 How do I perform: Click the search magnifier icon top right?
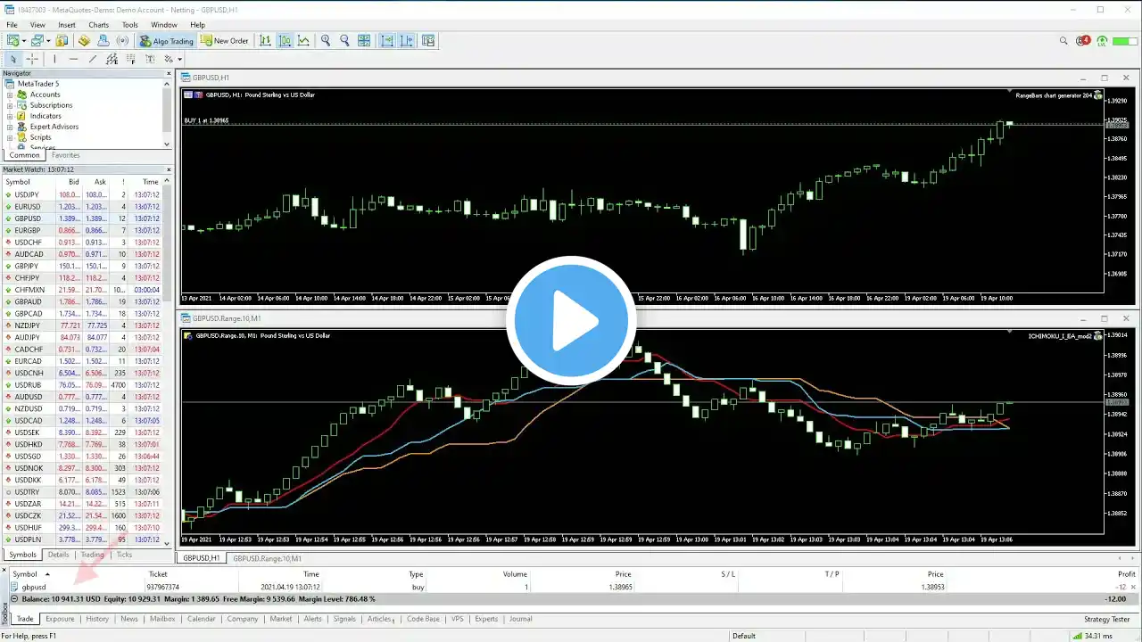point(1063,41)
